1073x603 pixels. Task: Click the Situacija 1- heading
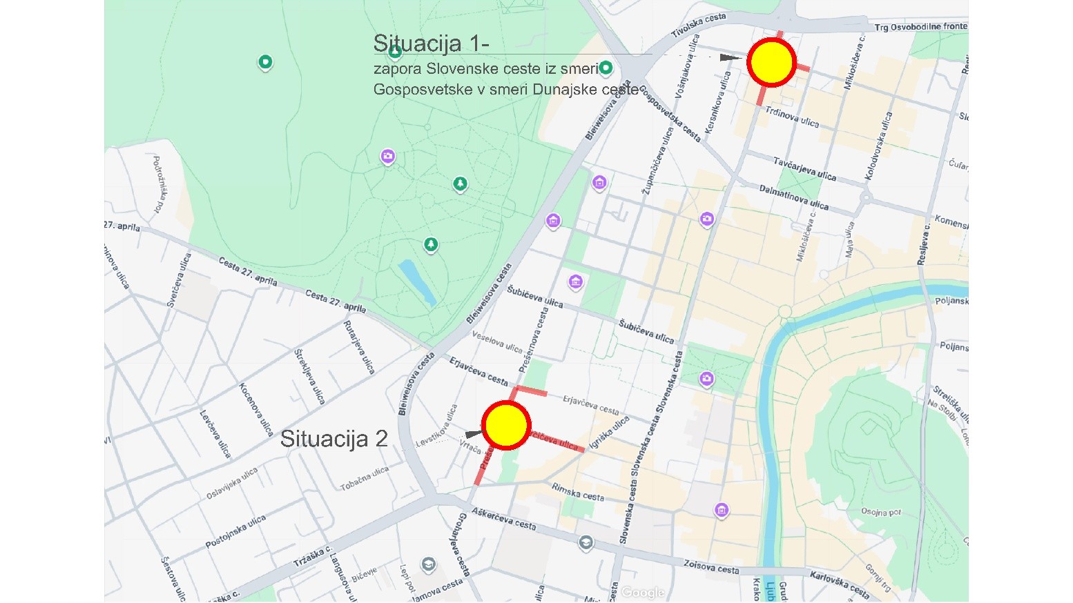432,43
